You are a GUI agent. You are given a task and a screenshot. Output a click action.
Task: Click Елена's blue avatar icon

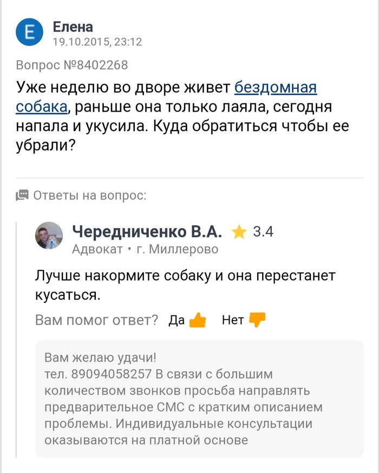coord(31,30)
